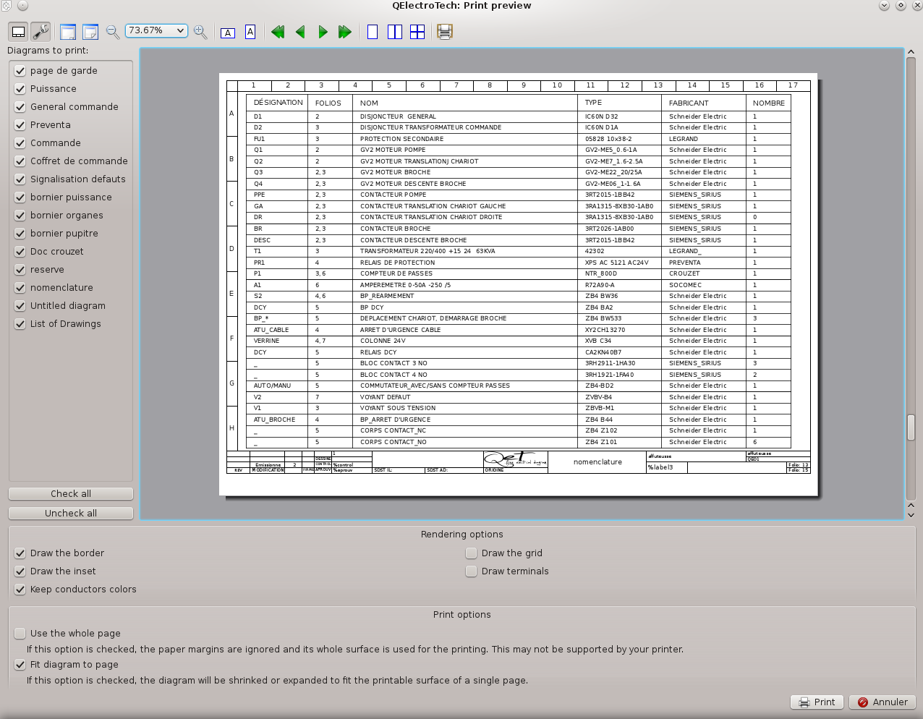Uncheck the nomenclature diagram entry
Screen dimensions: 923x719
tap(20, 288)
